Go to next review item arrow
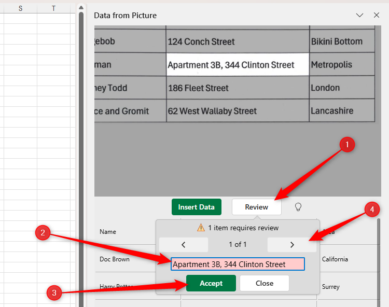This screenshot has height=307, width=389. click(x=291, y=245)
